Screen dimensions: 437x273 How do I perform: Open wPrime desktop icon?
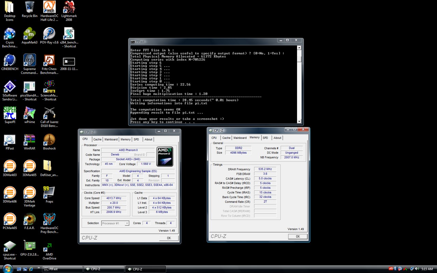coord(30,115)
